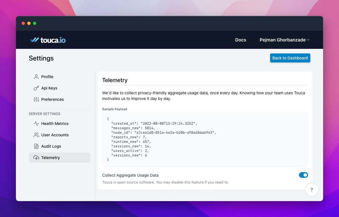Click the Collect Aggregate Usage Data label

tap(130, 175)
